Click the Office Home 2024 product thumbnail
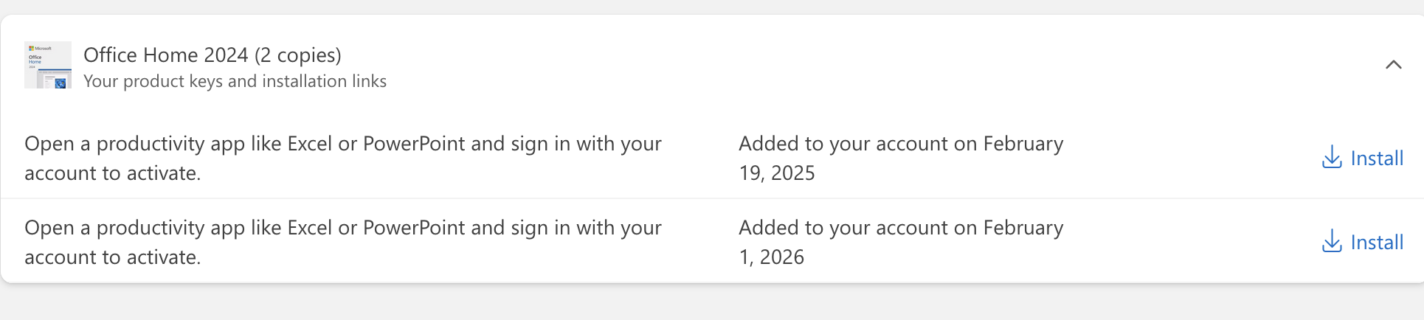Screen dimensions: 1424x320 [x=48, y=65]
